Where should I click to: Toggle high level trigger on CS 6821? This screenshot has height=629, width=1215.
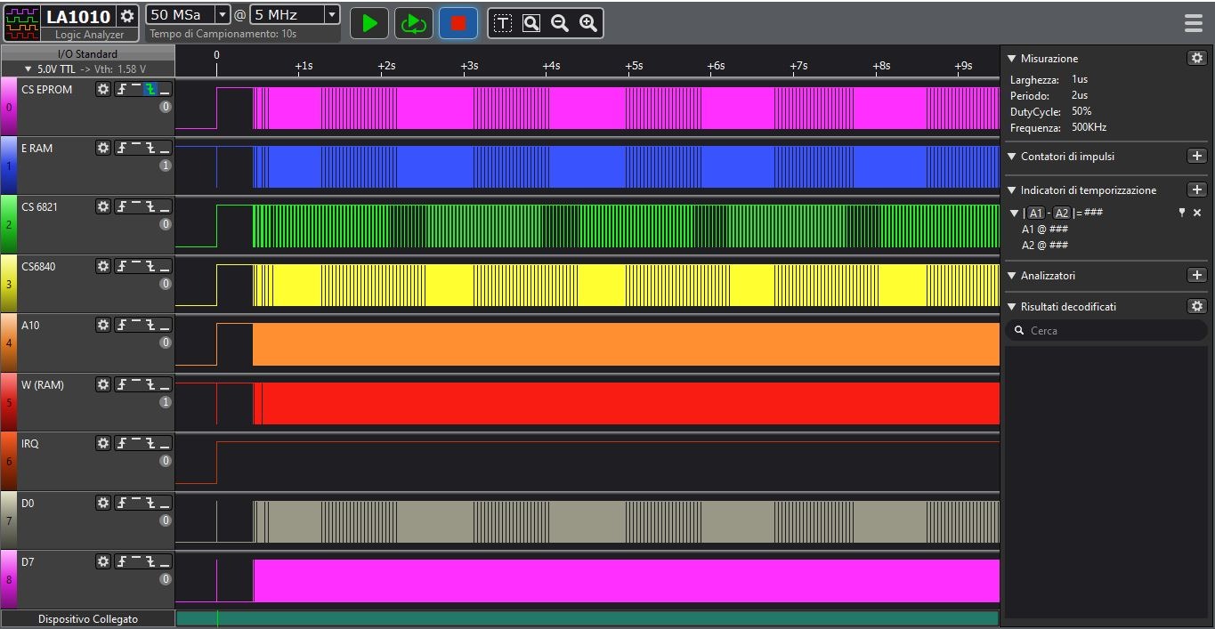136,206
